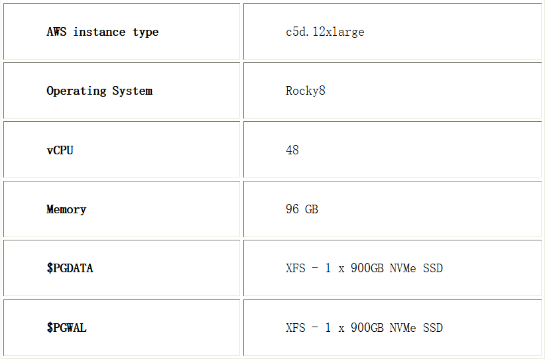Click the Memory row label
The image size is (547, 361).
click(x=66, y=209)
